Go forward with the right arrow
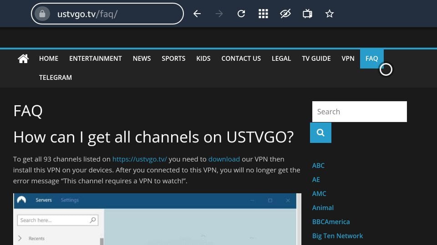 [219, 14]
